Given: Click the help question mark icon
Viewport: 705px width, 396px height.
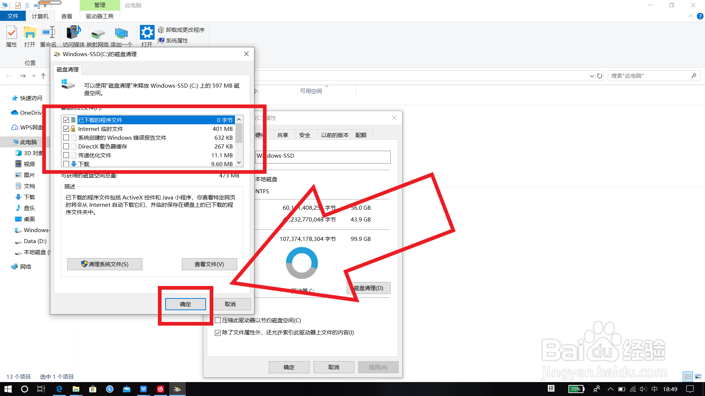Looking at the screenshot, I should point(700,16).
